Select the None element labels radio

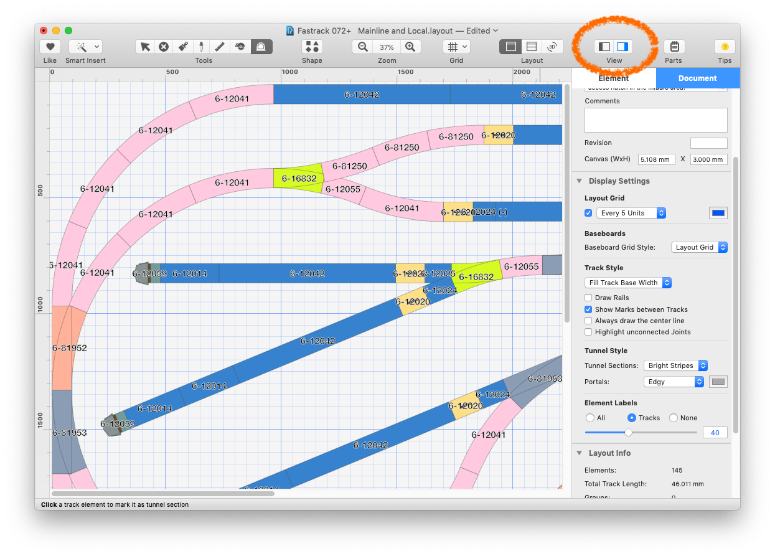click(x=673, y=418)
